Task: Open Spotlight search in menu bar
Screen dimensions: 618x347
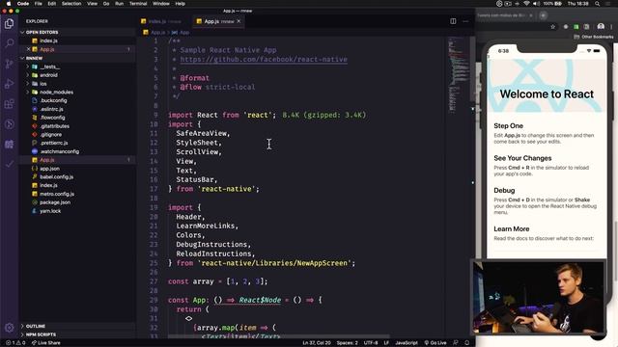Action: tap(598, 4)
